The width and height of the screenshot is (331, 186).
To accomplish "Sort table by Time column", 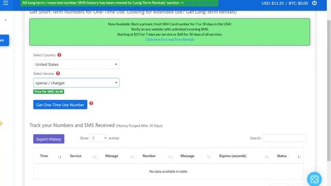I will point(48,156).
